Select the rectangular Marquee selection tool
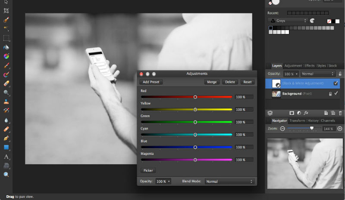This screenshot has width=345, height=200. tap(6, 38)
